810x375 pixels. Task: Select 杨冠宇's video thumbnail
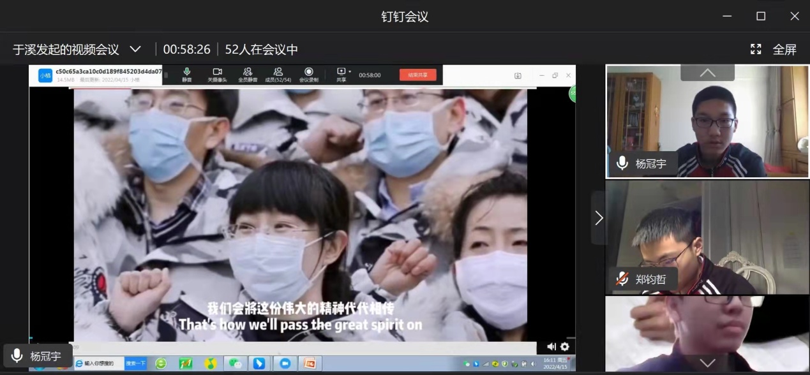point(707,121)
